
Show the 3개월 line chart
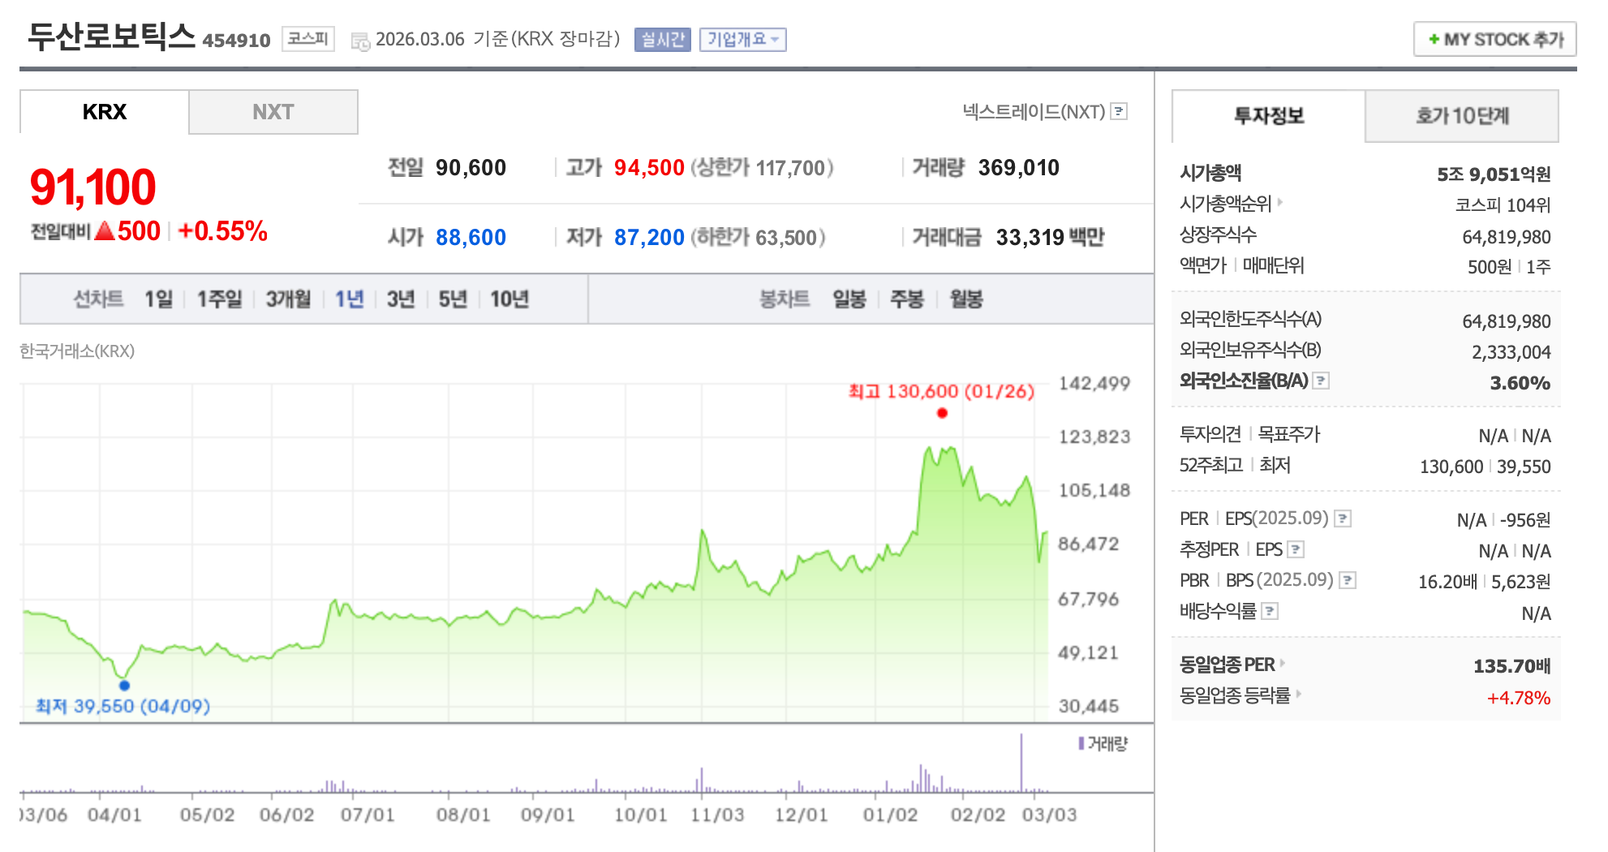click(289, 299)
